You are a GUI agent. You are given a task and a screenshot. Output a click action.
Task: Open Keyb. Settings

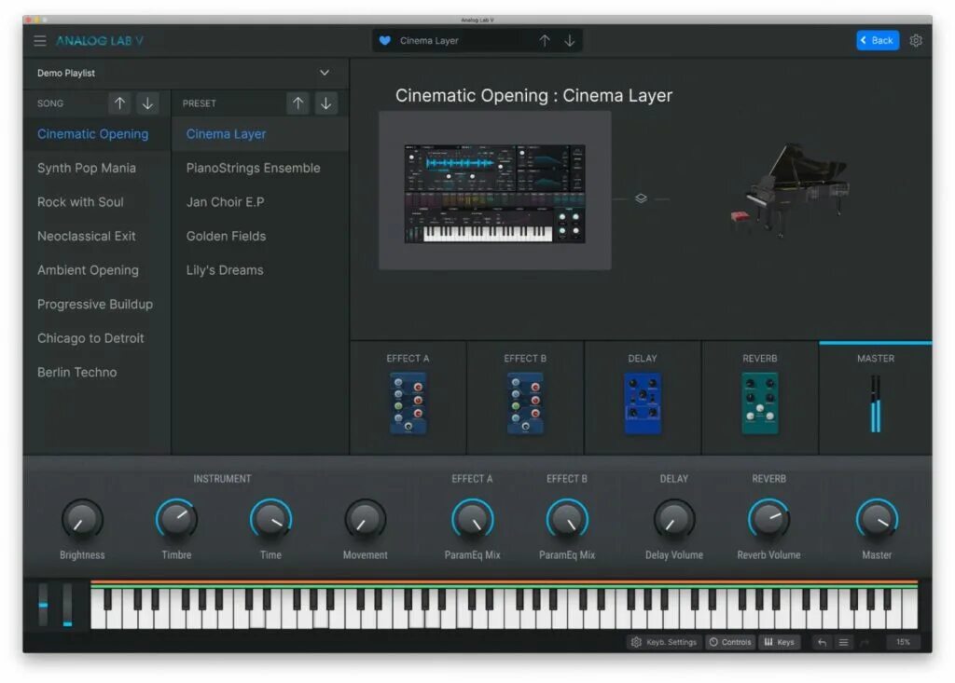pyautogui.click(x=664, y=642)
